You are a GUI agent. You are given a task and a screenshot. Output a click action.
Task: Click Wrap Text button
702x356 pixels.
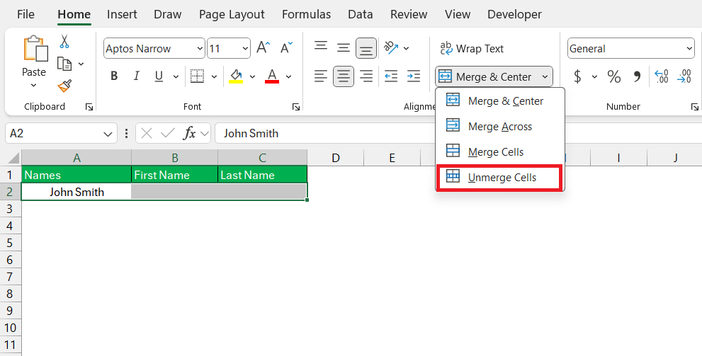[472, 48]
